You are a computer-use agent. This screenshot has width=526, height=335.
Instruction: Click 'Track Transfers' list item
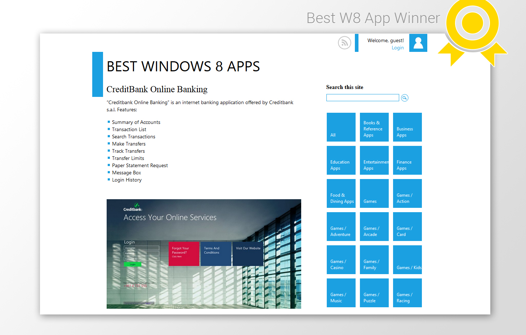coord(128,151)
